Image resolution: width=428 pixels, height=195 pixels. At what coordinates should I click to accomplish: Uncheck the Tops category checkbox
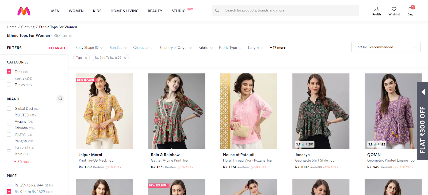point(9,72)
